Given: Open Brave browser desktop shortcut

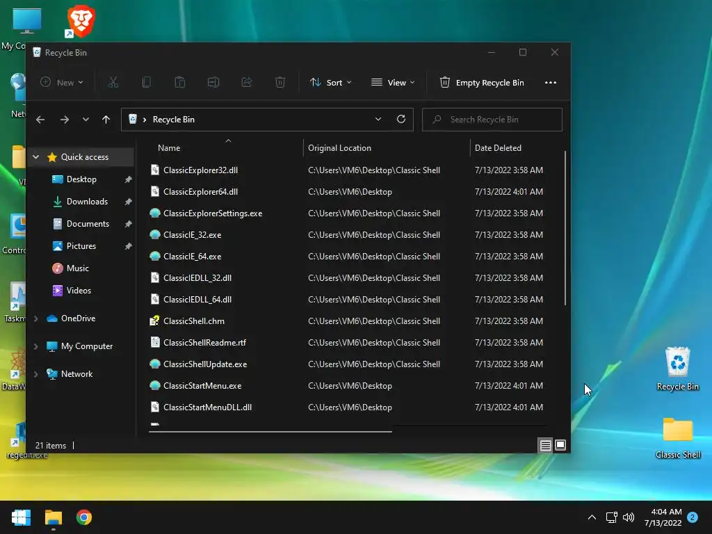Looking at the screenshot, I should [81, 22].
